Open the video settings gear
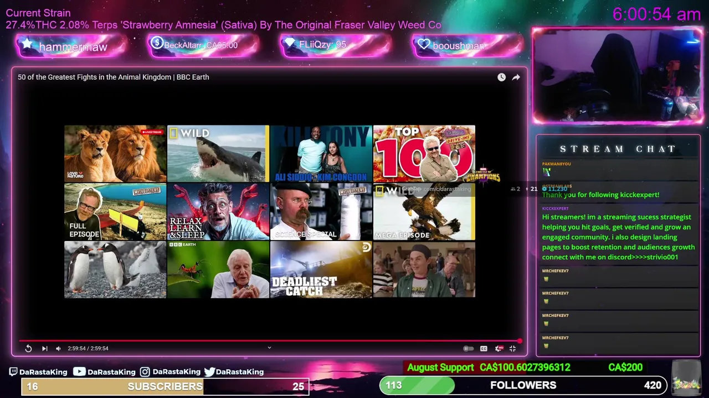 499,348
